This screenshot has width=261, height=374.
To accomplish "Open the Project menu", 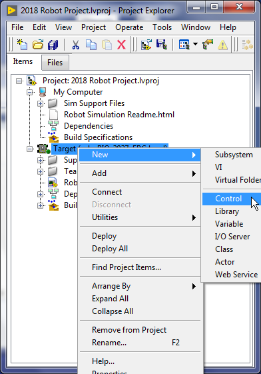I will pos(93,27).
